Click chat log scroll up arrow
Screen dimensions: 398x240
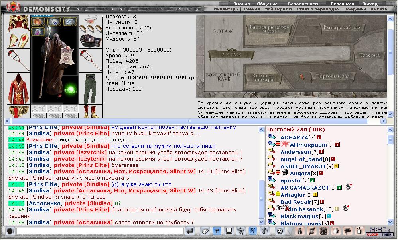[x=262, y=130]
